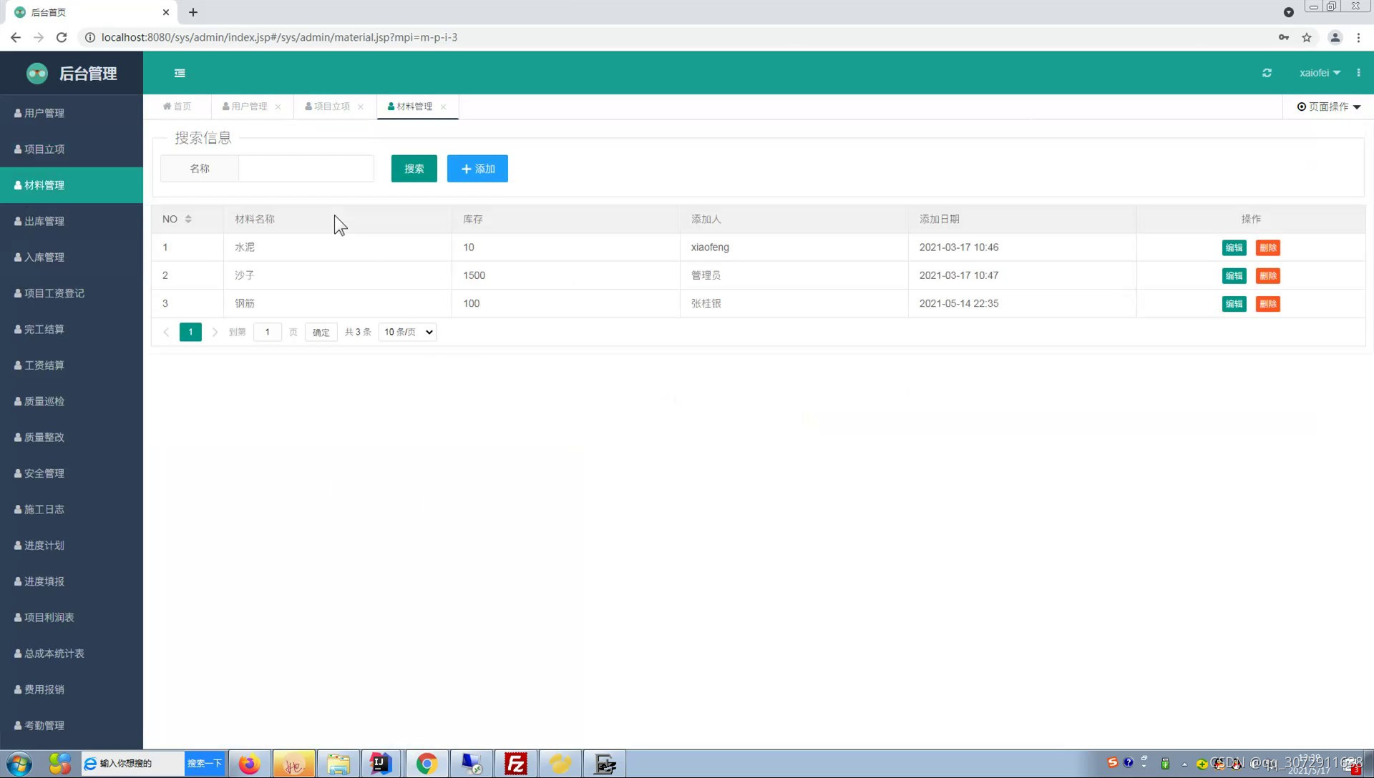Close the 项目立项 tab
Viewport: 1374px width, 778px height.
tap(361, 107)
